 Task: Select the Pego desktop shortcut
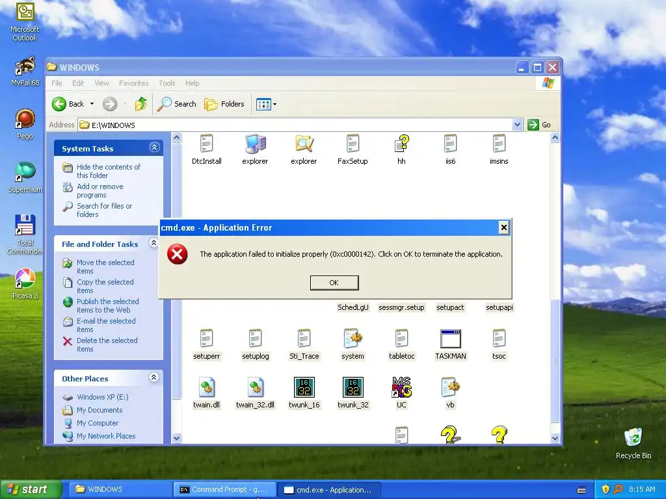(x=25, y=119)
